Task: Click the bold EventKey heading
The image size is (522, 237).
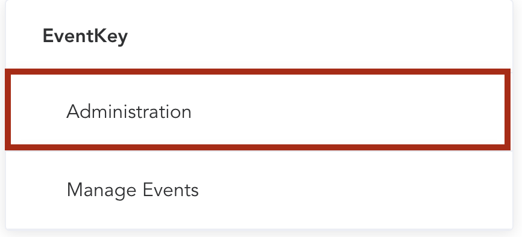Action: point(85,36)
